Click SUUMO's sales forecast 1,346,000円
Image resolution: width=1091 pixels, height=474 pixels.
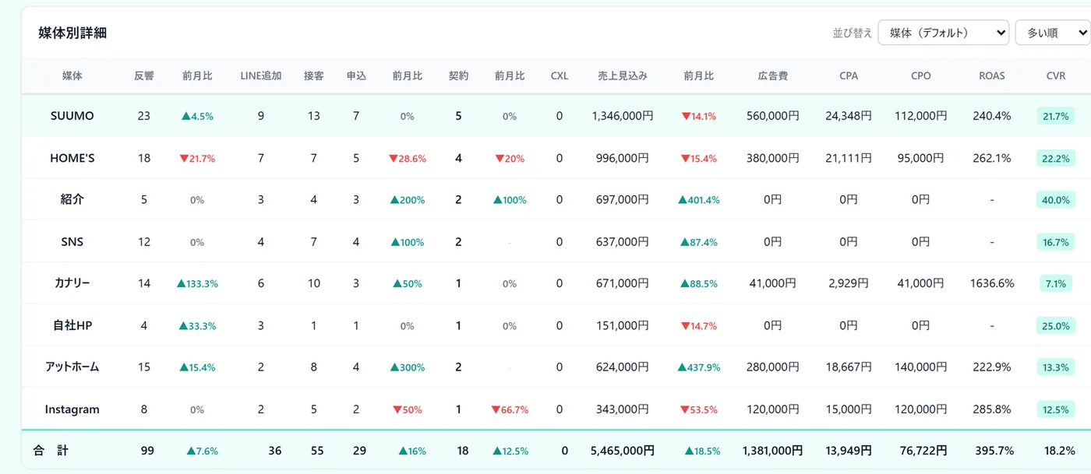623,116
